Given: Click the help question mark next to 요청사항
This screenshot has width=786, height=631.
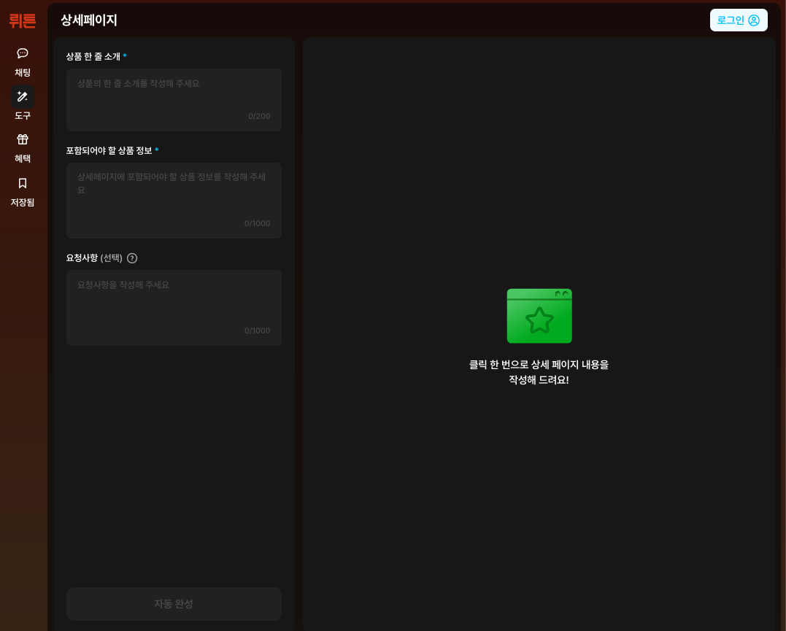Looking at the screenshot, I should click(x=132, y=258).
